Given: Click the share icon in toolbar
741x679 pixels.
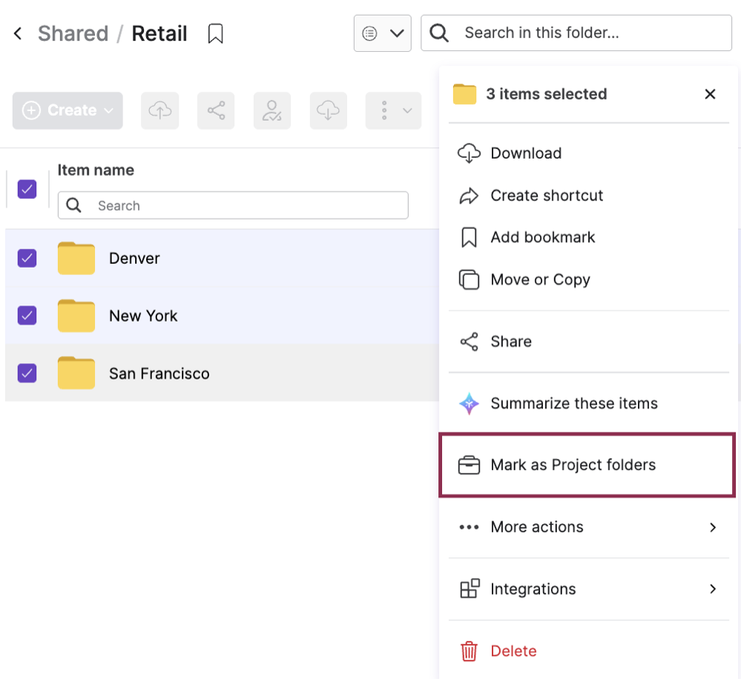Looking at the screenshot, I should 216,111.
